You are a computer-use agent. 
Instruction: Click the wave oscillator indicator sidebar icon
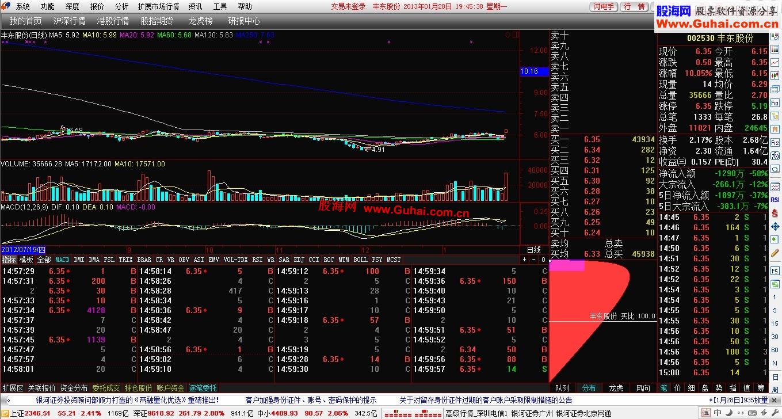click(775, 186)
